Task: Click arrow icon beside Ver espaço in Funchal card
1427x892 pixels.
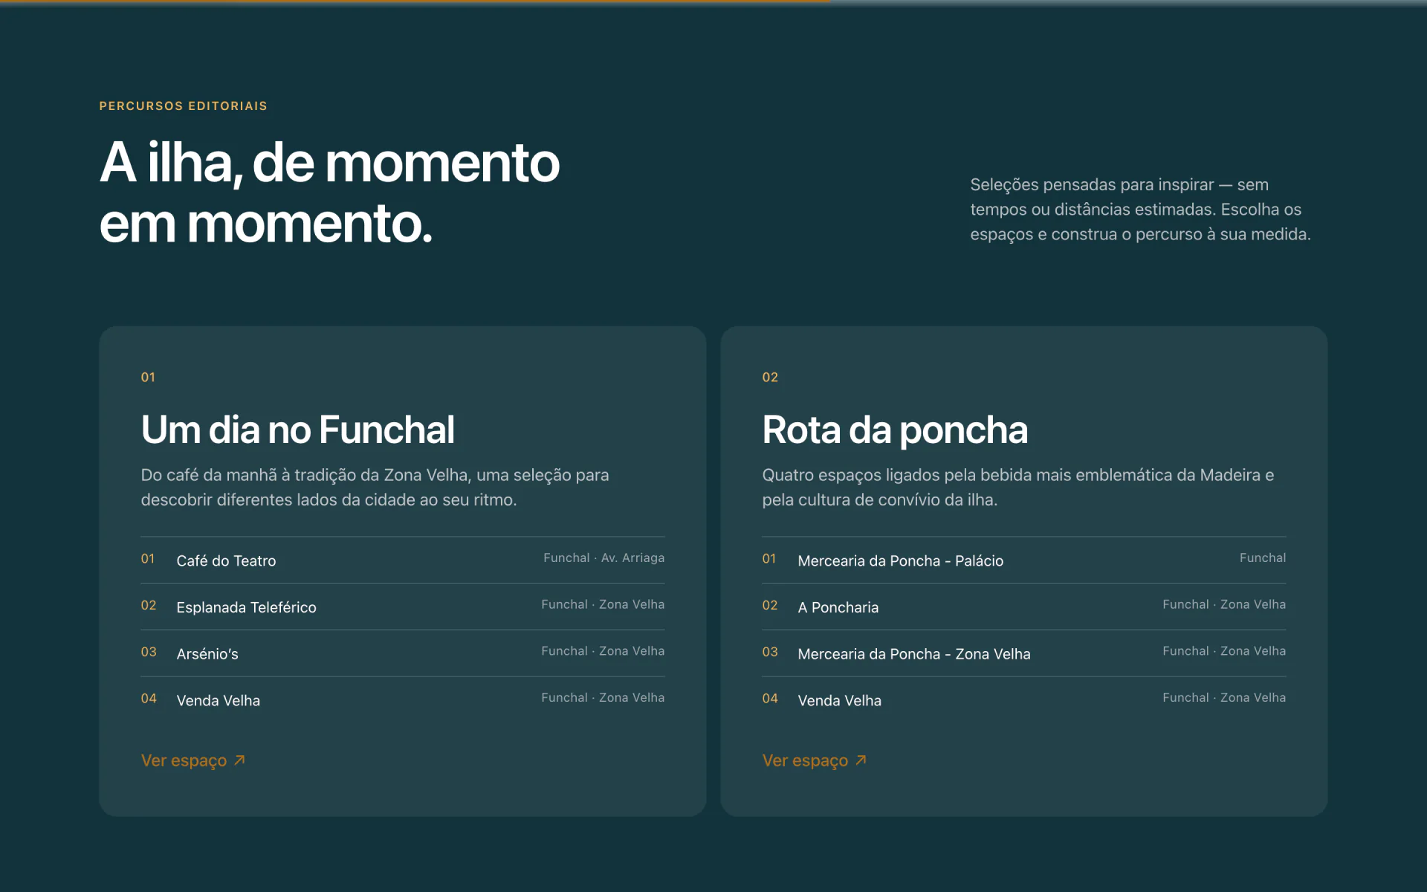Action: tap(239, 760)
